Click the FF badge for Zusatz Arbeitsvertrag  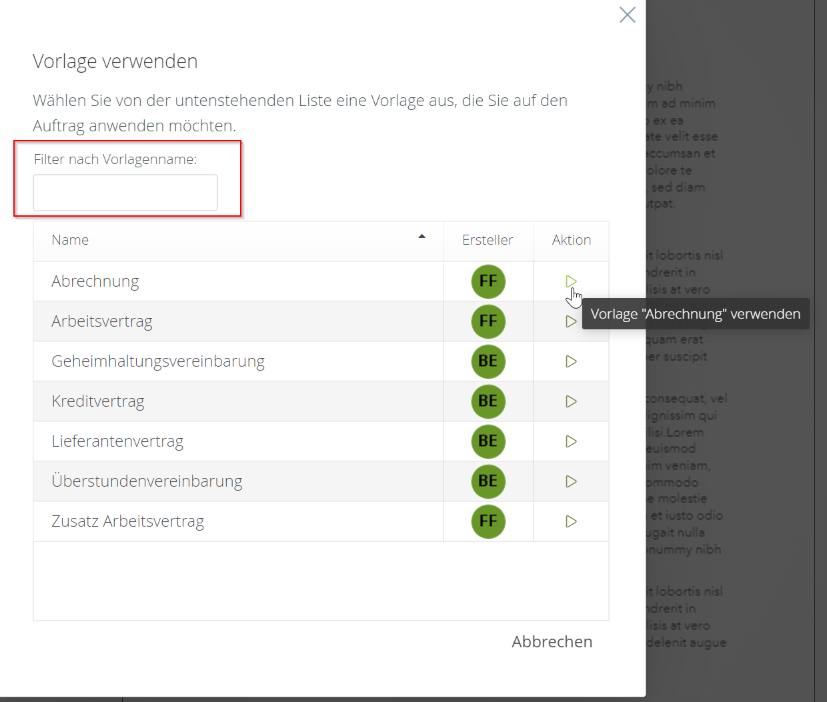pos(488,521)
